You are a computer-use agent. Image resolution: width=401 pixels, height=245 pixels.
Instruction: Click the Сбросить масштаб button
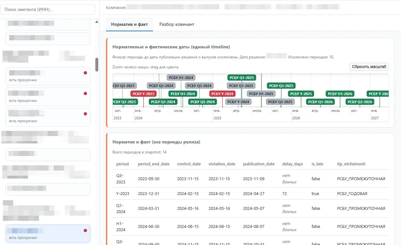pos(369,67)
